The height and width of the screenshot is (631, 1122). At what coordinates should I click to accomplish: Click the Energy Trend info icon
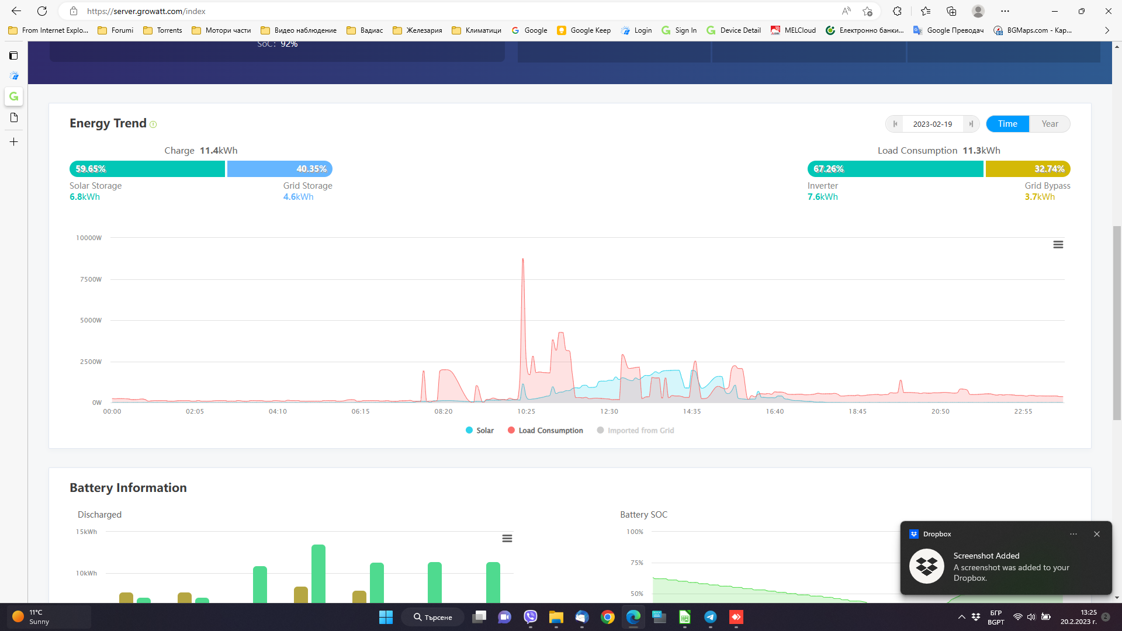point(153,124)
